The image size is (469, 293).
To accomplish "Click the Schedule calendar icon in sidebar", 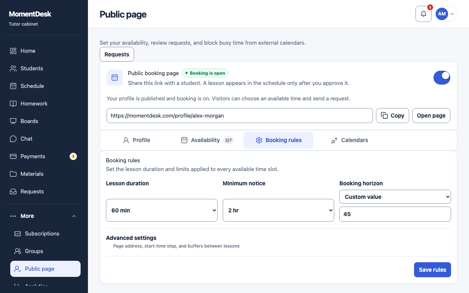I will tap(13, 86).
